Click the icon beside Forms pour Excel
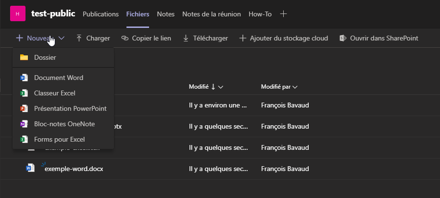 24,139
